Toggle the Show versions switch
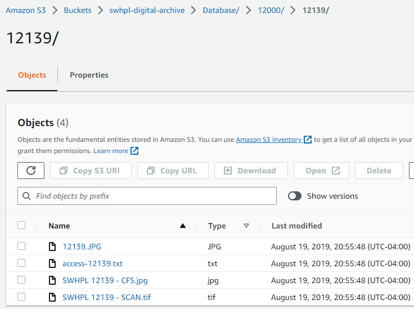This screenshot has height=309, width=414. 295,196
